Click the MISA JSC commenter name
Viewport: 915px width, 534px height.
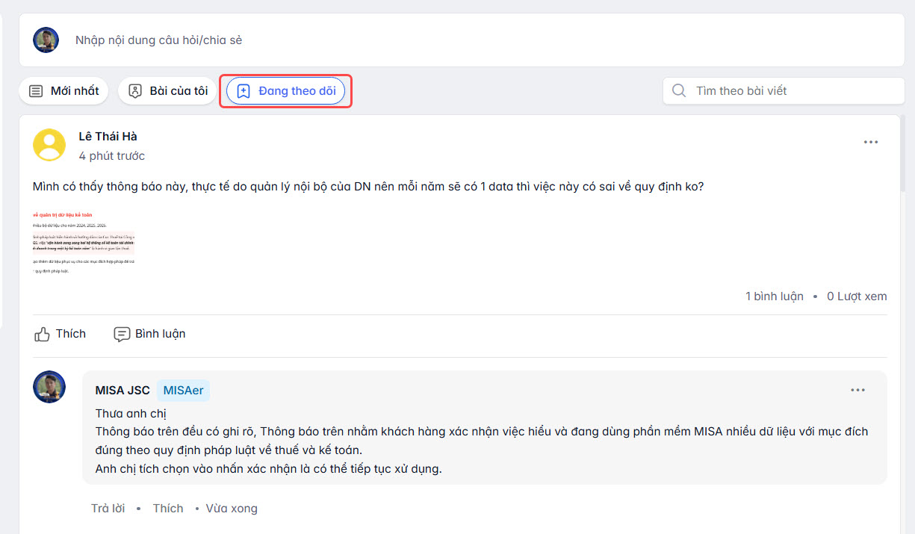point(122,391)
